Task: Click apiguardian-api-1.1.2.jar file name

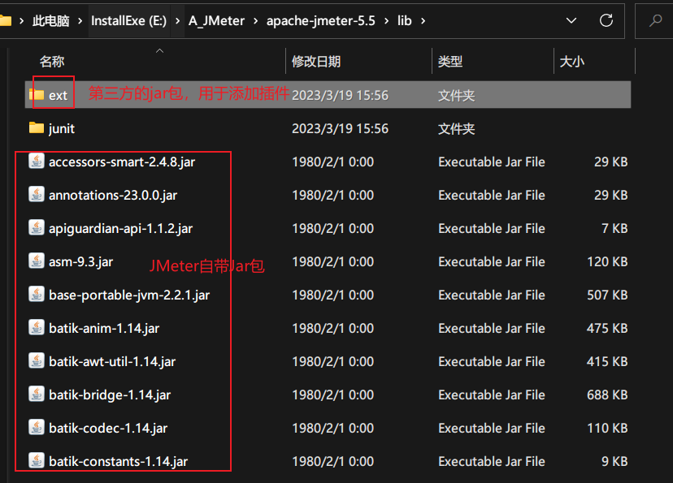Action: 120,228
